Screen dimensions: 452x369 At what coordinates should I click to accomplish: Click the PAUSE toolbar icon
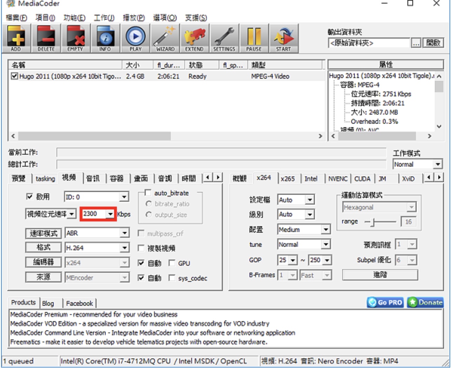tap(254, 38)
